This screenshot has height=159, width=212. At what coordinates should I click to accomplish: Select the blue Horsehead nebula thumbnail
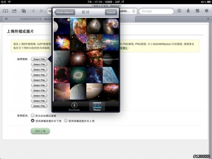[x=94, y=75]
